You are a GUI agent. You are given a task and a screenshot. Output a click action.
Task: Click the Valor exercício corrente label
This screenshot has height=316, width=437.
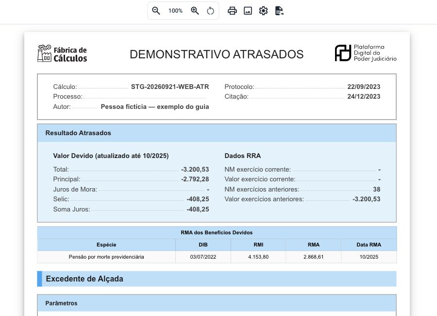260,179
